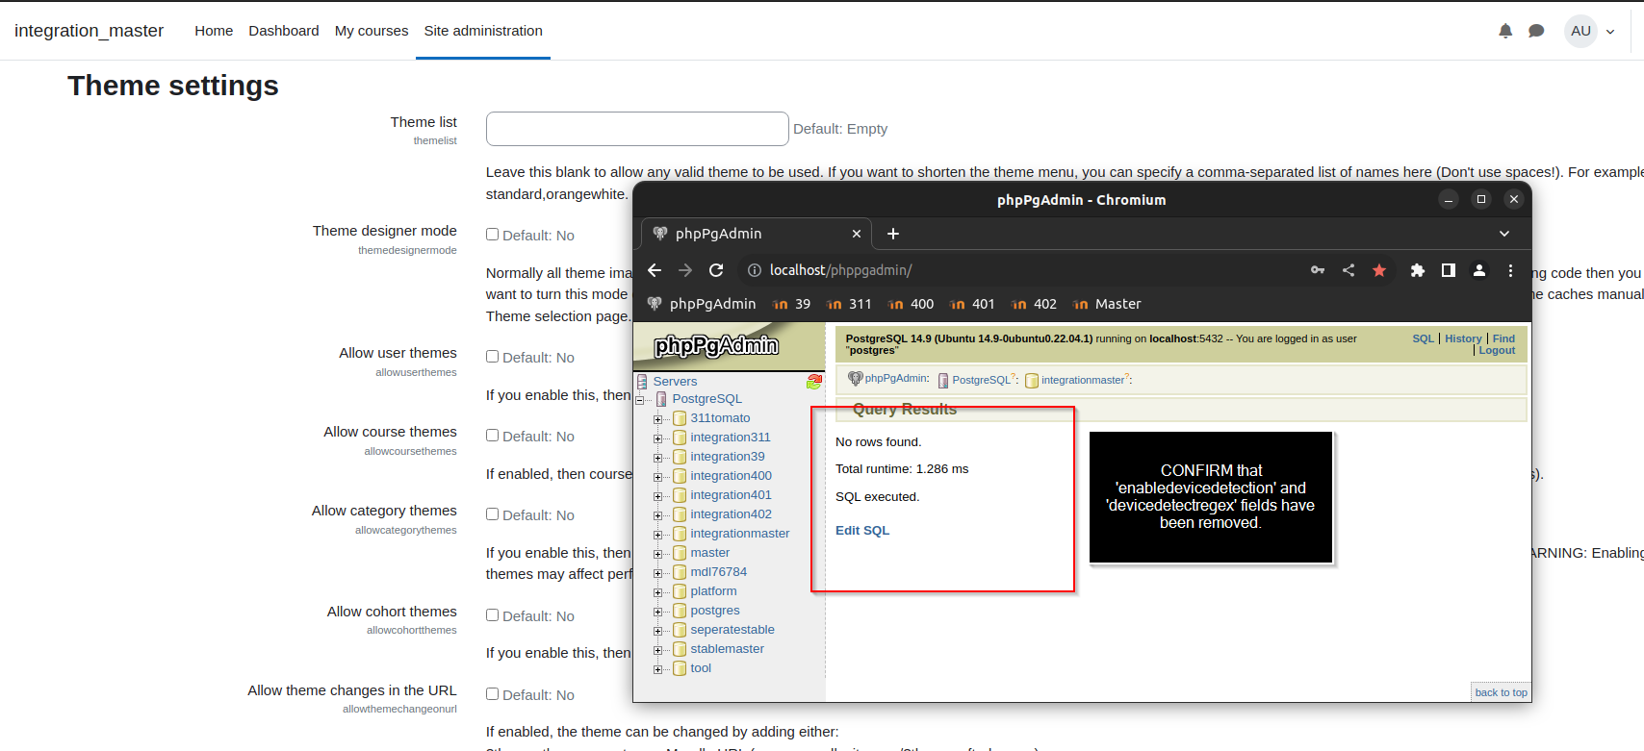Open the Find link
The width and height of the screenshot is (1644, 751).
1503,338
